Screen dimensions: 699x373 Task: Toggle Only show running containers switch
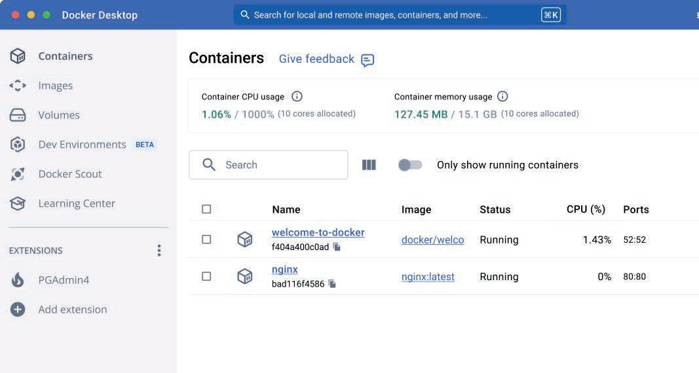point(410,165)
